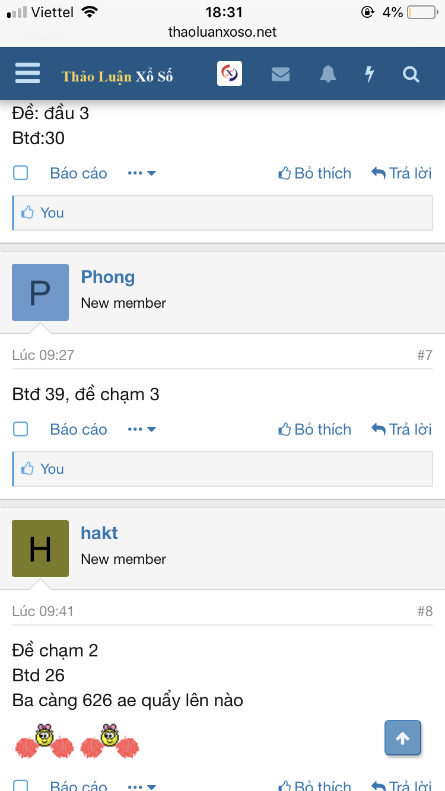This screenshot has width=445, height=791.
Task: Tick the checkbox on Phong's post #7
Action: (x=21, y=429)
